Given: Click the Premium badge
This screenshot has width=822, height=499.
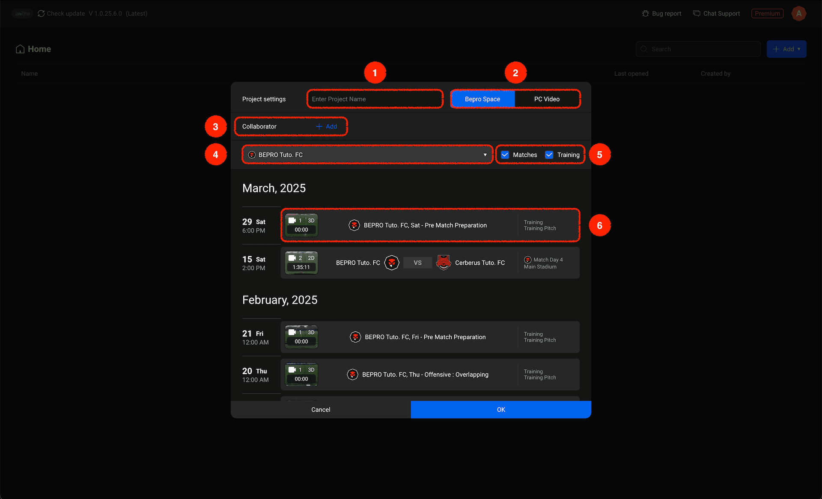Looking at the screenshot, I should pyautogui.click(x=767, y=13).
